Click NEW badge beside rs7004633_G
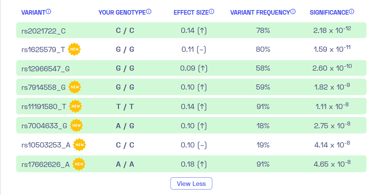Screen dimensions: 380x195 tap(77, 126)
